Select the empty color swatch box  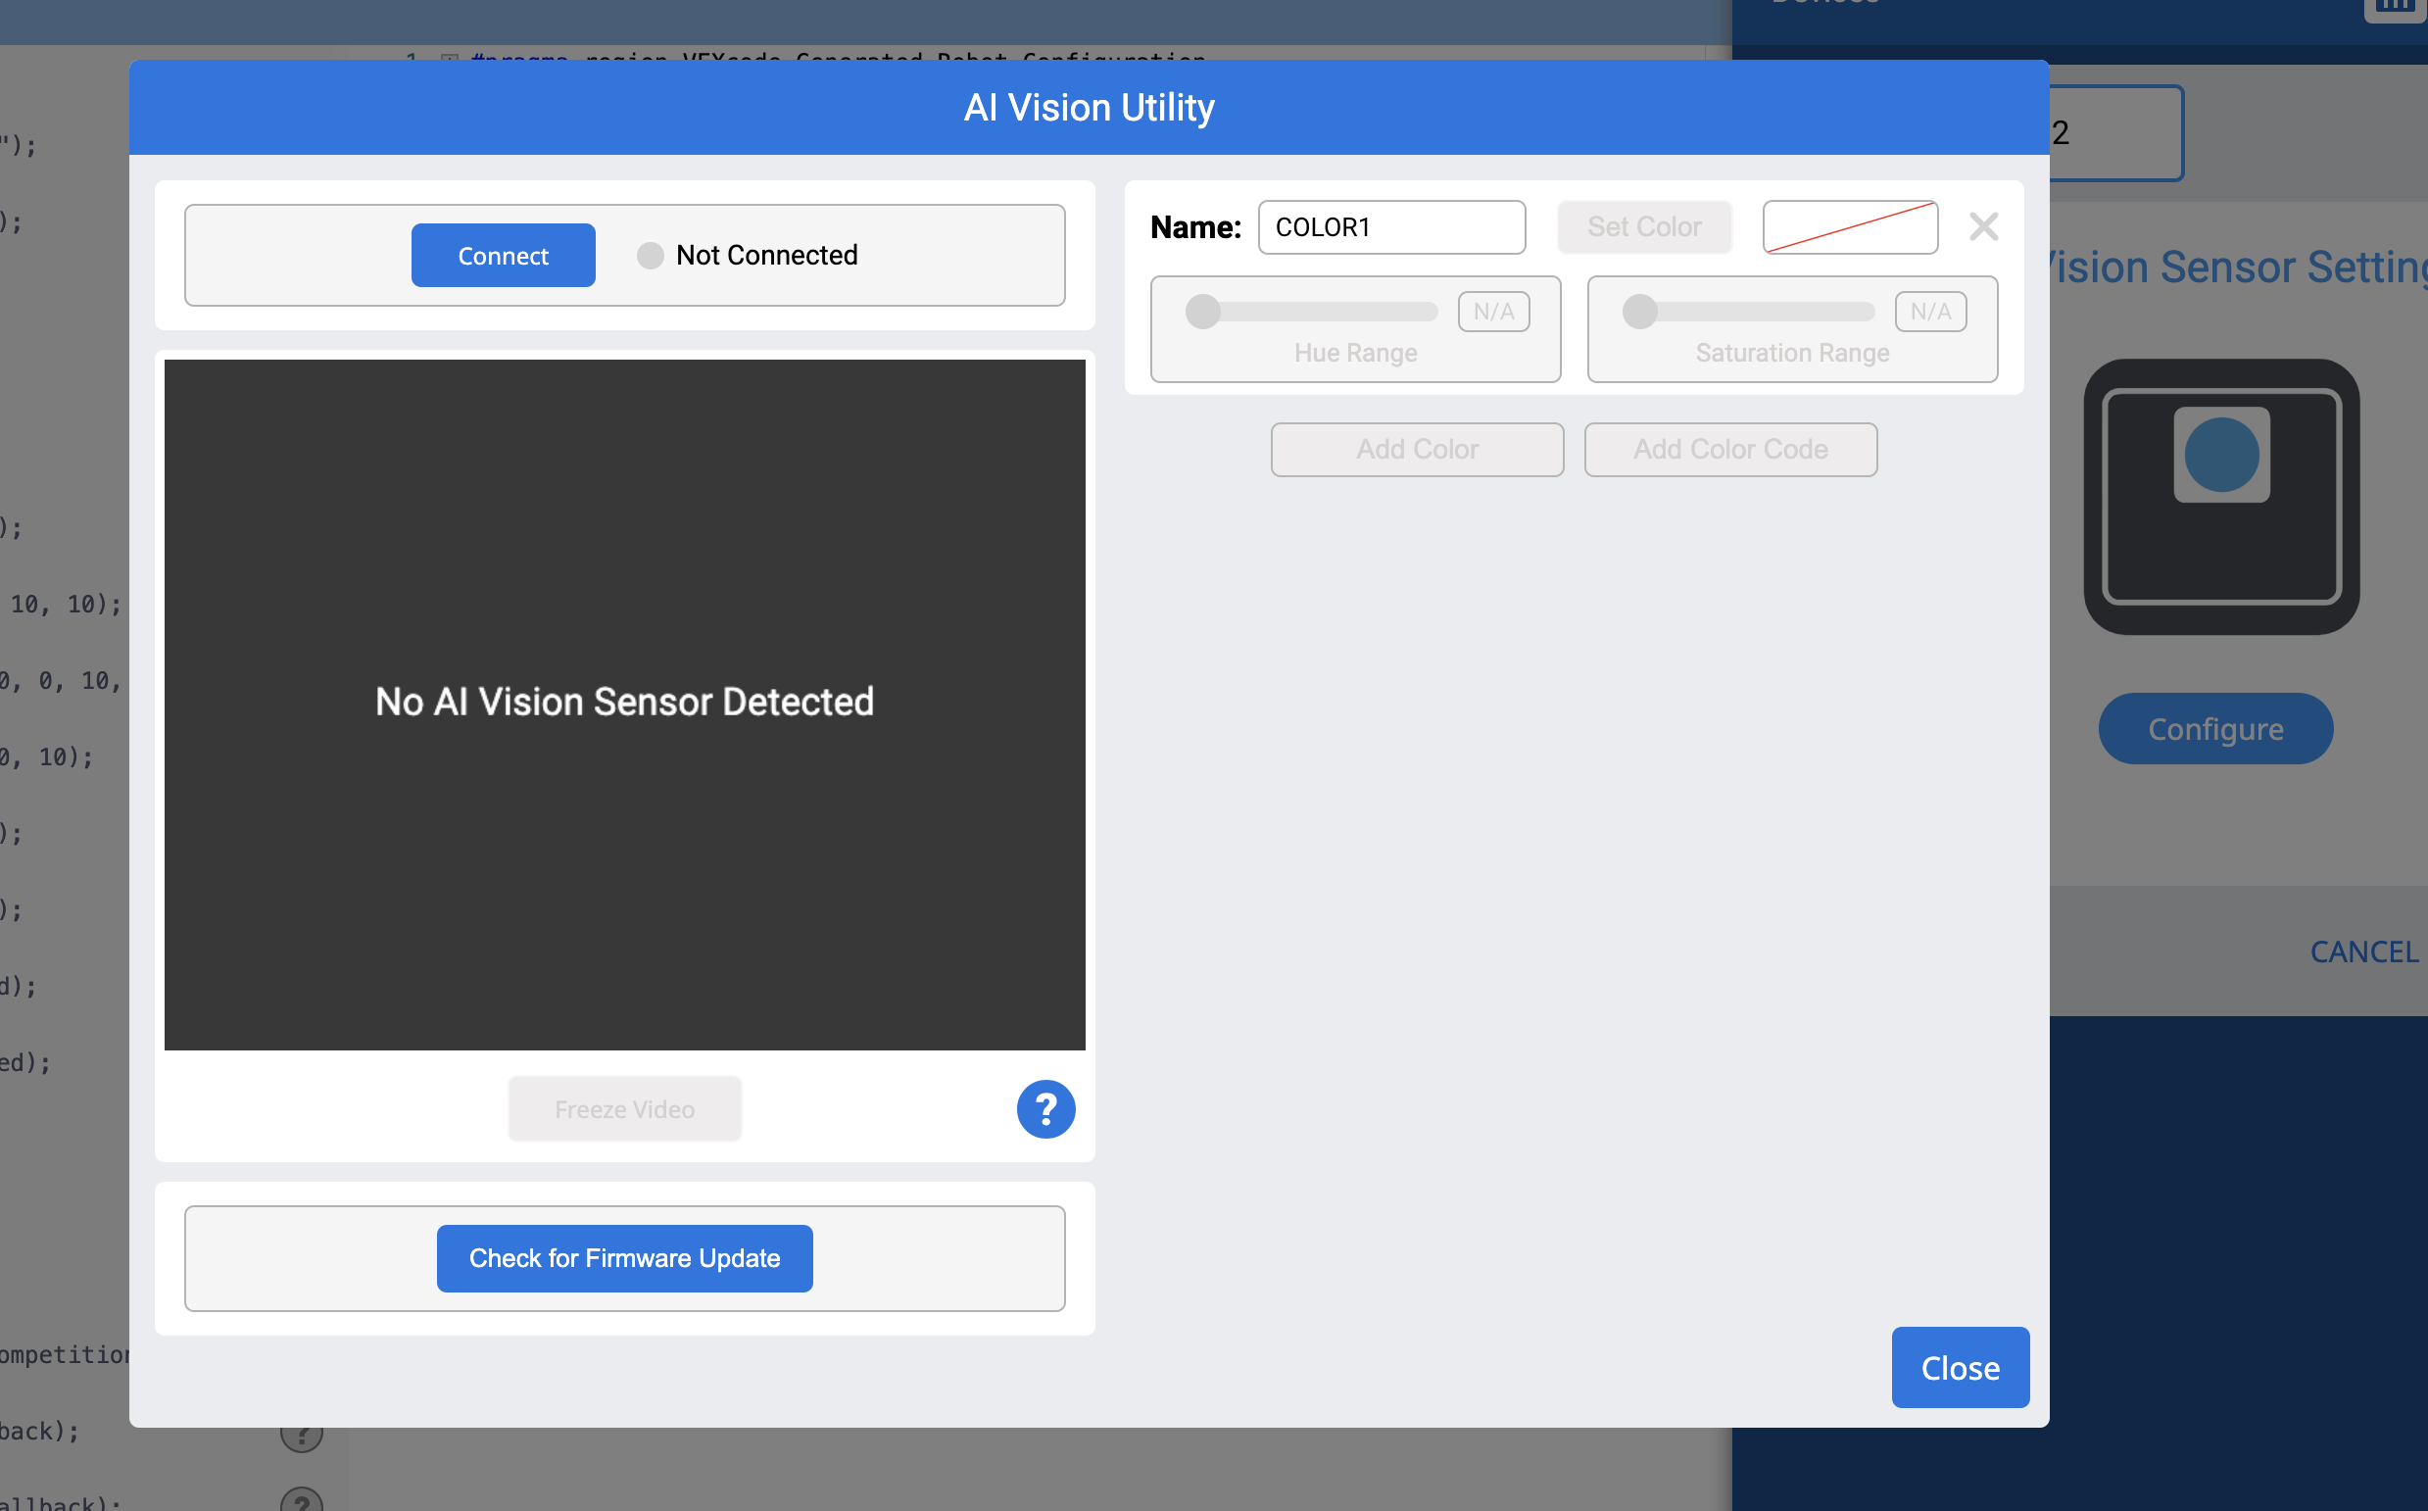[1850, 227]
